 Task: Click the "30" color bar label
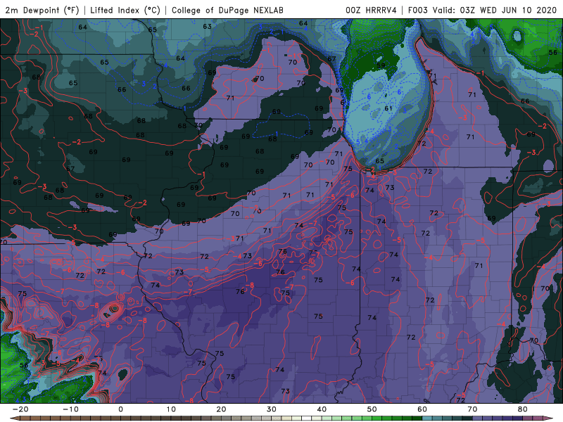pyautogui.click(x=272, y=409)
